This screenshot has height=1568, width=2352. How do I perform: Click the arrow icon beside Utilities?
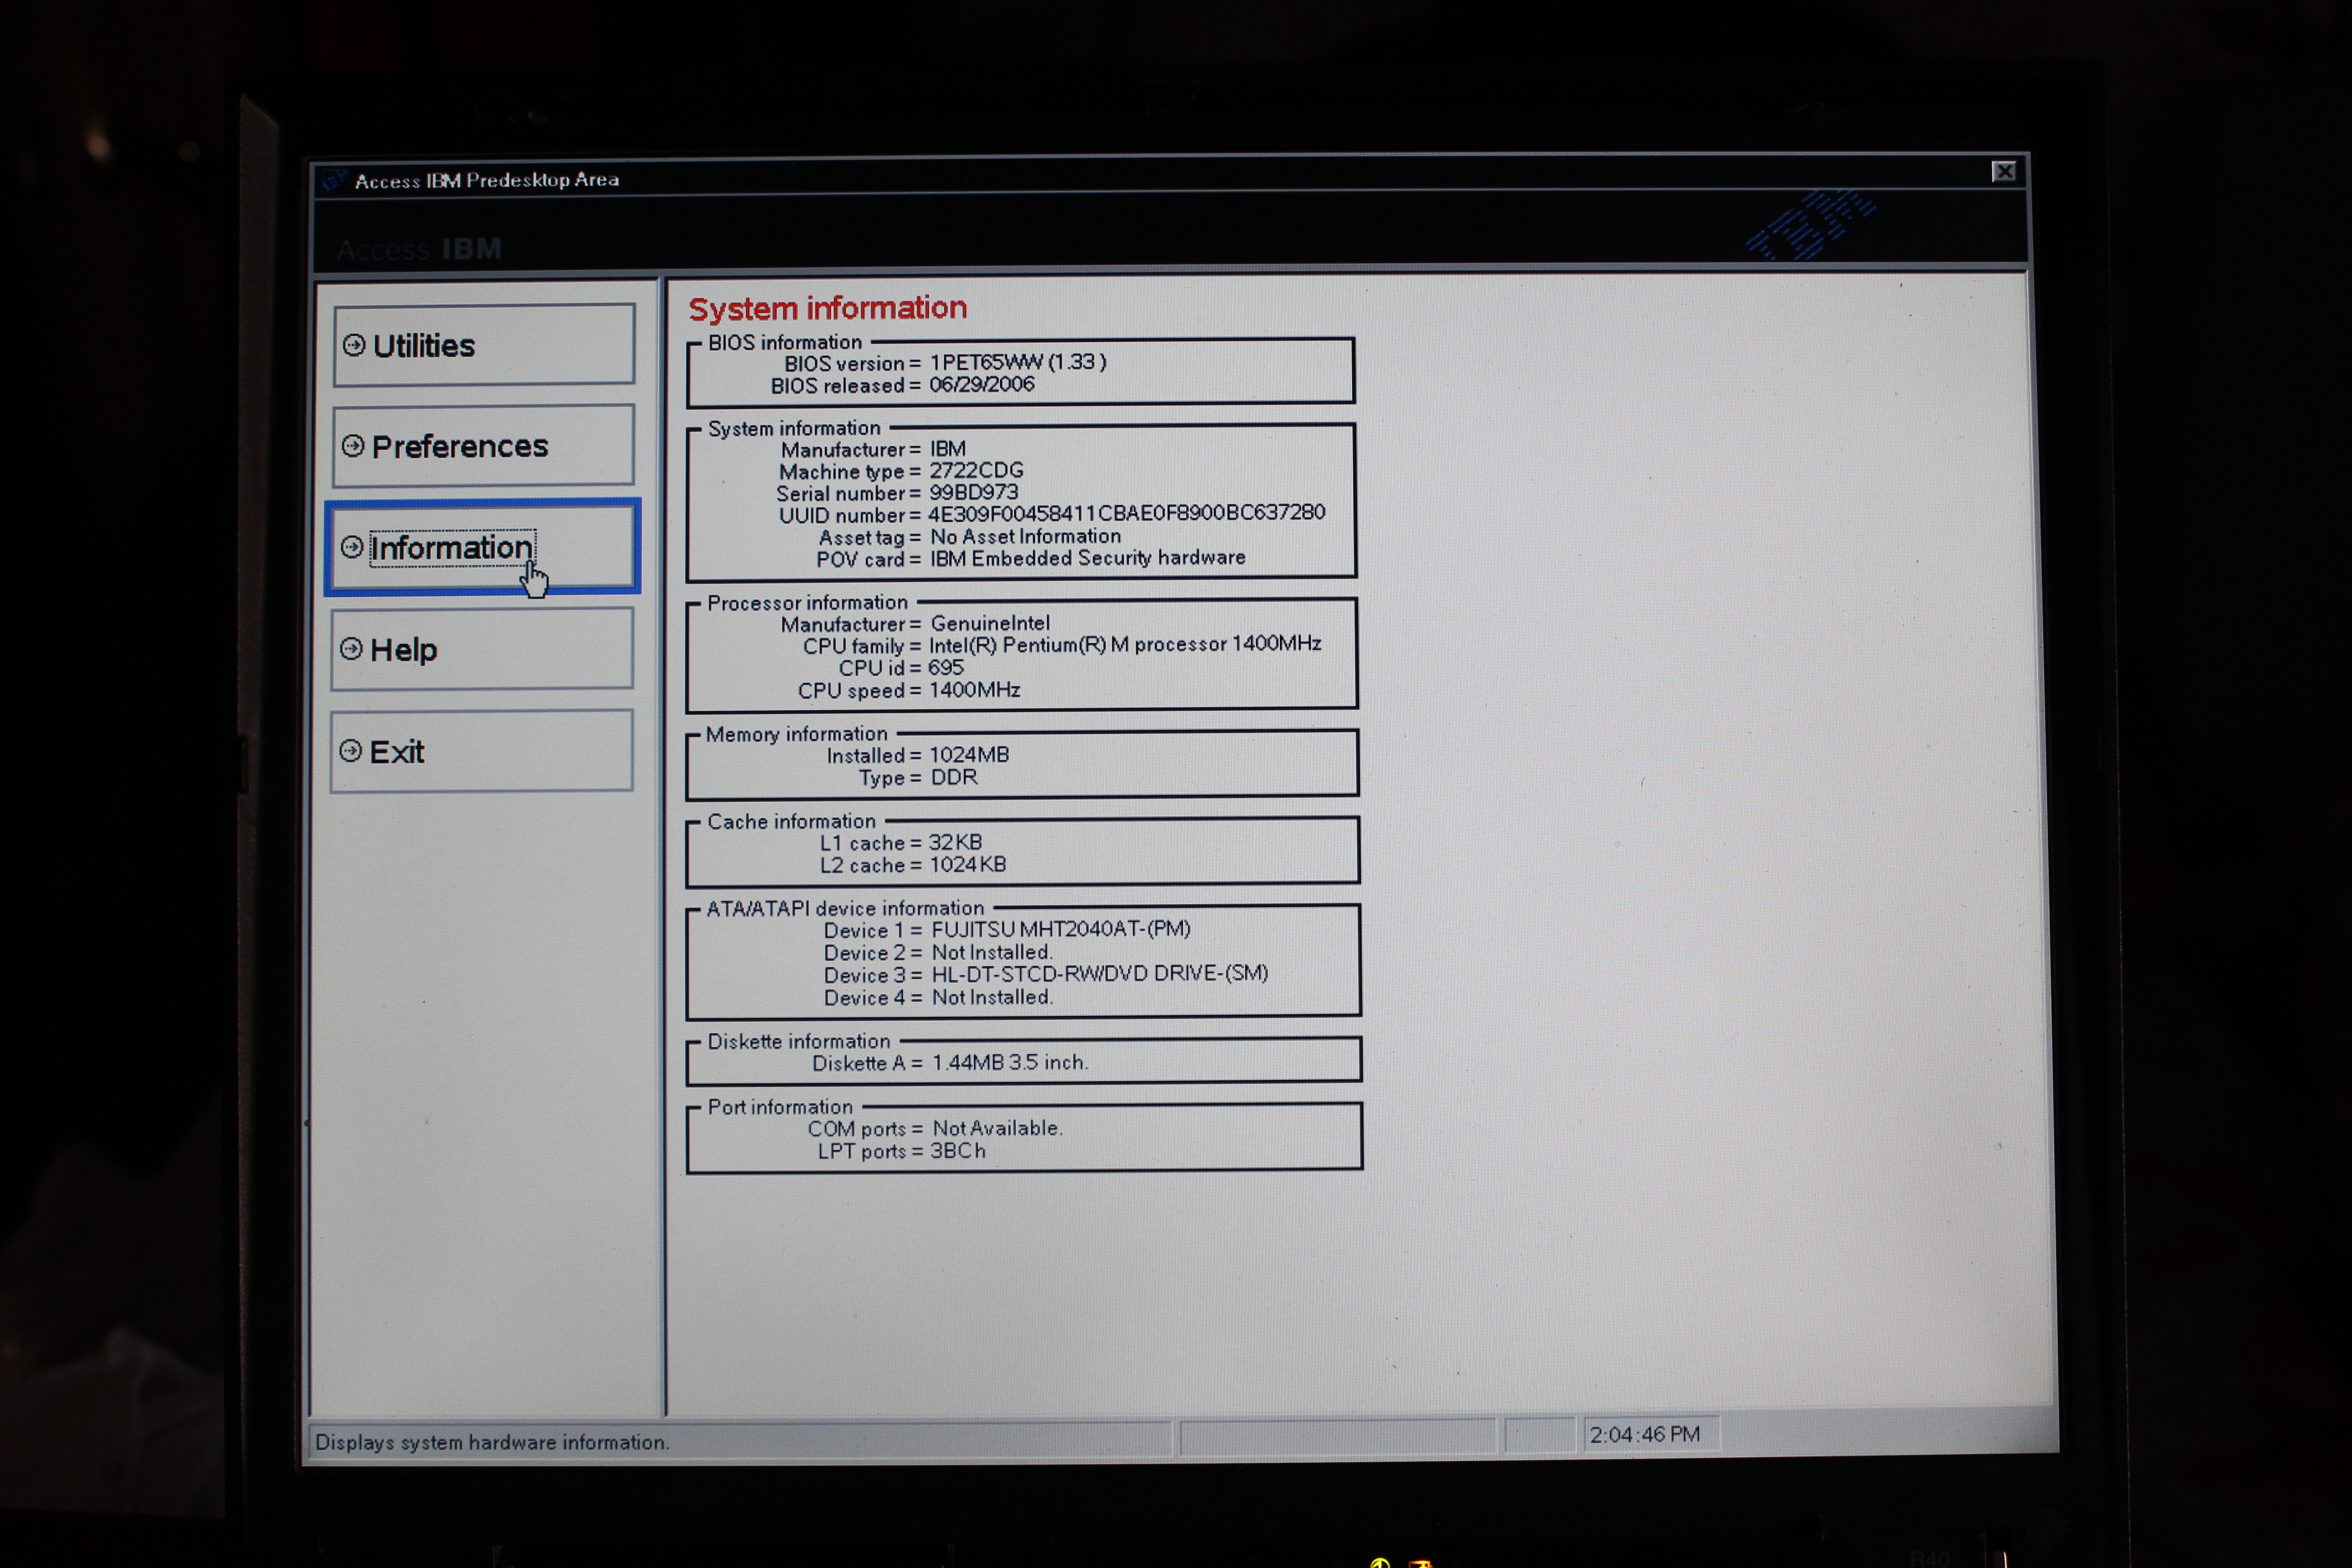point(353,345)
